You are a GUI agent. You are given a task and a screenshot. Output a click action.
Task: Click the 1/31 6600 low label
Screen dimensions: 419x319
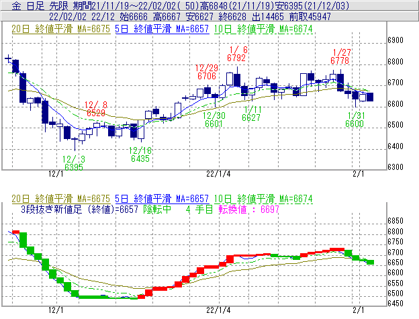[355, 120]
